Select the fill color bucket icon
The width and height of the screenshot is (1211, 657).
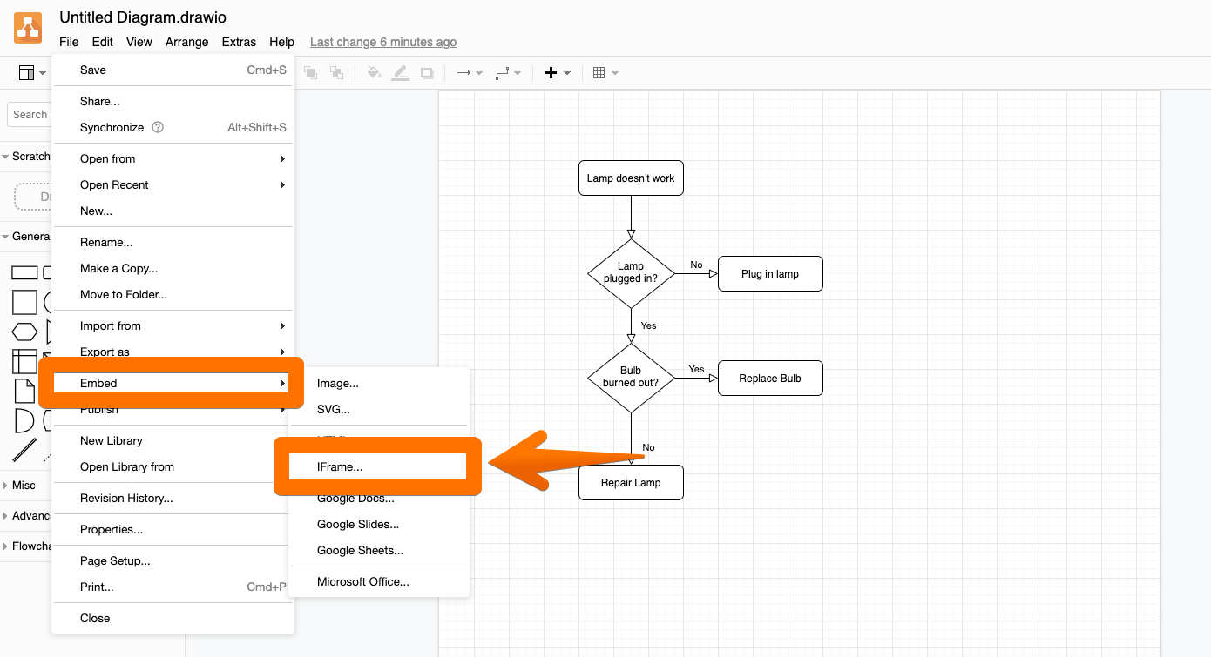374,73
